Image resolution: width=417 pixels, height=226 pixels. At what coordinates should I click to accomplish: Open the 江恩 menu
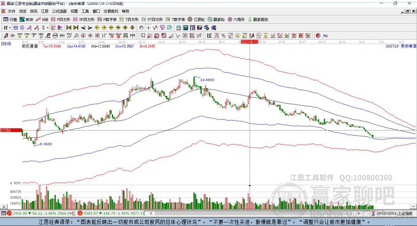pyautogui.click(x=45, y=11)
